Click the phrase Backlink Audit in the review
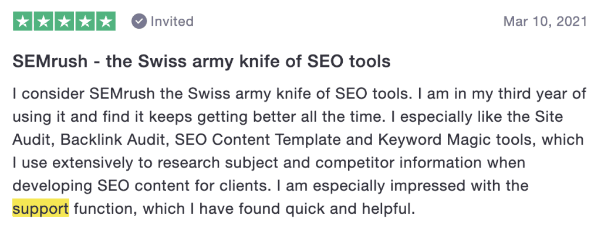Viewport: 601px width, 232px height. pos(114,140)
